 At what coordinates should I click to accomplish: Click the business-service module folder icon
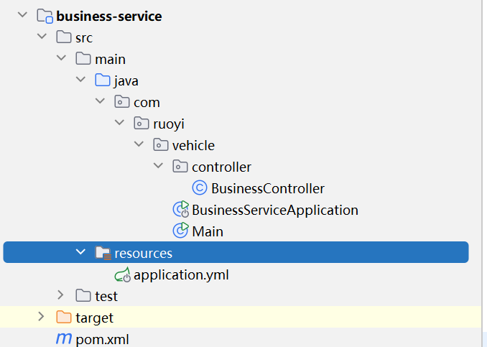pos(45,16)
